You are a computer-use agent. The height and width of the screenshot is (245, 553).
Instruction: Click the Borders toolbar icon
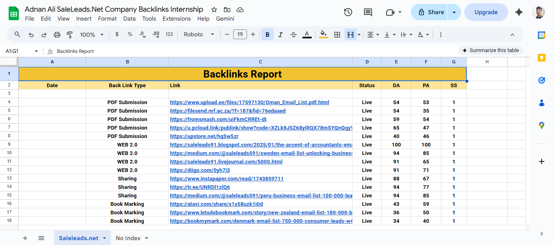(x=337, y=35)
